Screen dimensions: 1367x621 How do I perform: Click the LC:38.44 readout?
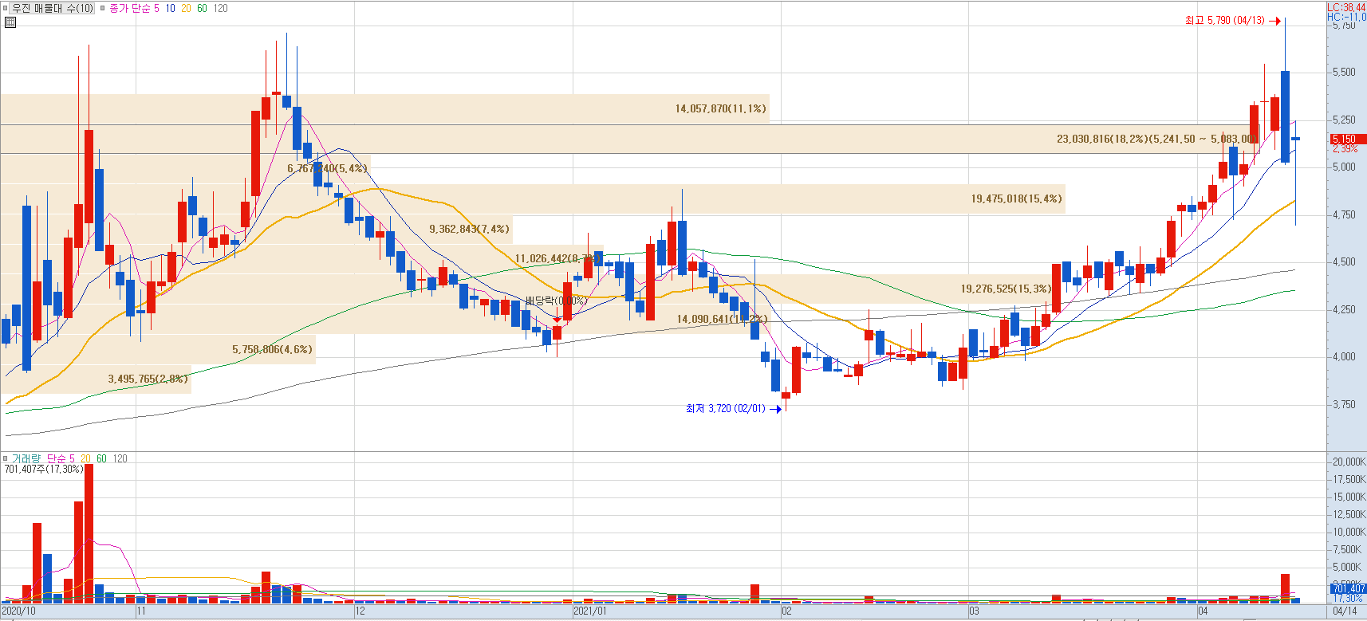(1346, 7)
